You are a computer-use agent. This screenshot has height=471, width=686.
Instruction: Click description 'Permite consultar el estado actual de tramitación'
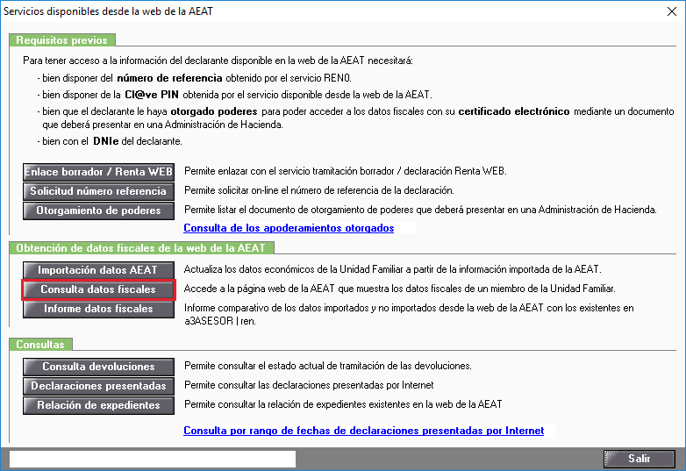click(x=328, y=366)
